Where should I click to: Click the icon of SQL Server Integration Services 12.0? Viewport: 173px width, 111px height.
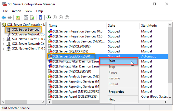click(x=50, y=36)
